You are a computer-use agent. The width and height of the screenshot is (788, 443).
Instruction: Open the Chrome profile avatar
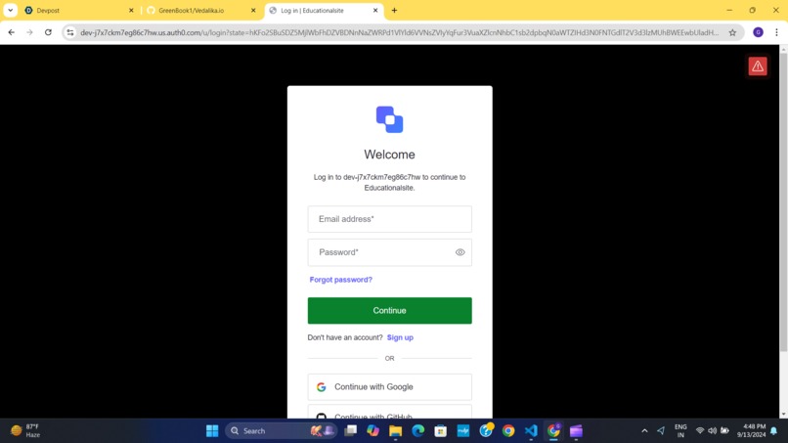[758, 32]
